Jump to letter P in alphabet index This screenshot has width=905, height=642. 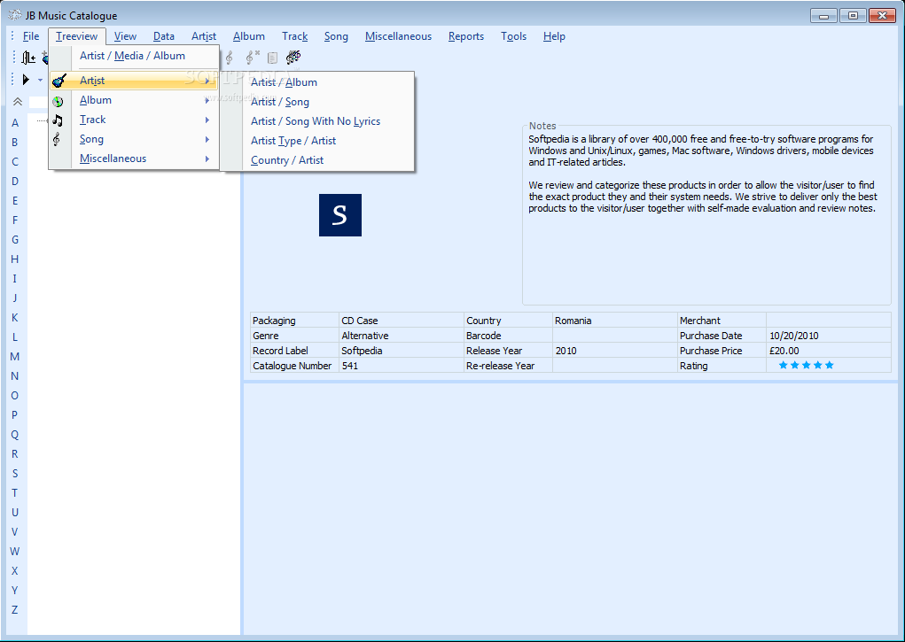click(15, 414)
